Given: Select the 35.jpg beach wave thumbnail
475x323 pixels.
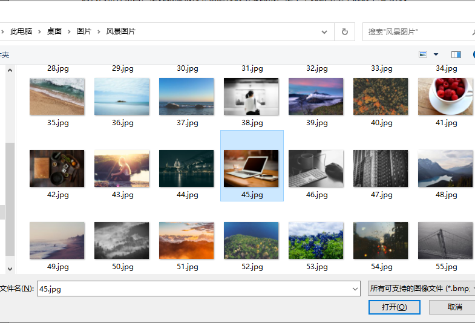Looking at the screenshot, I should coord(57,97).
